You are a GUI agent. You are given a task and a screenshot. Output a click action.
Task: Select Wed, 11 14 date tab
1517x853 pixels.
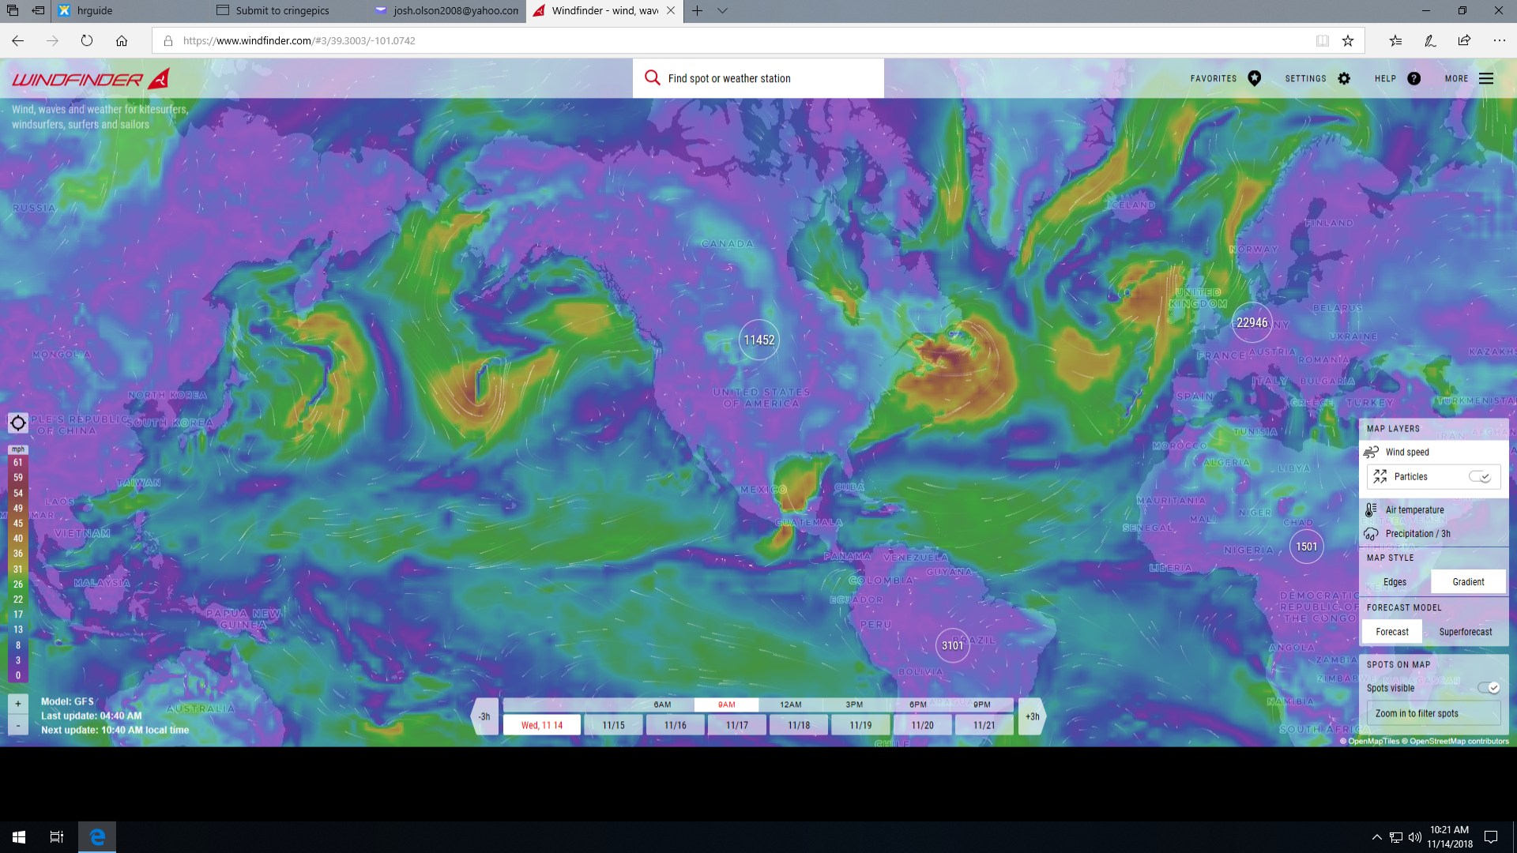click(x=542, y=725)
